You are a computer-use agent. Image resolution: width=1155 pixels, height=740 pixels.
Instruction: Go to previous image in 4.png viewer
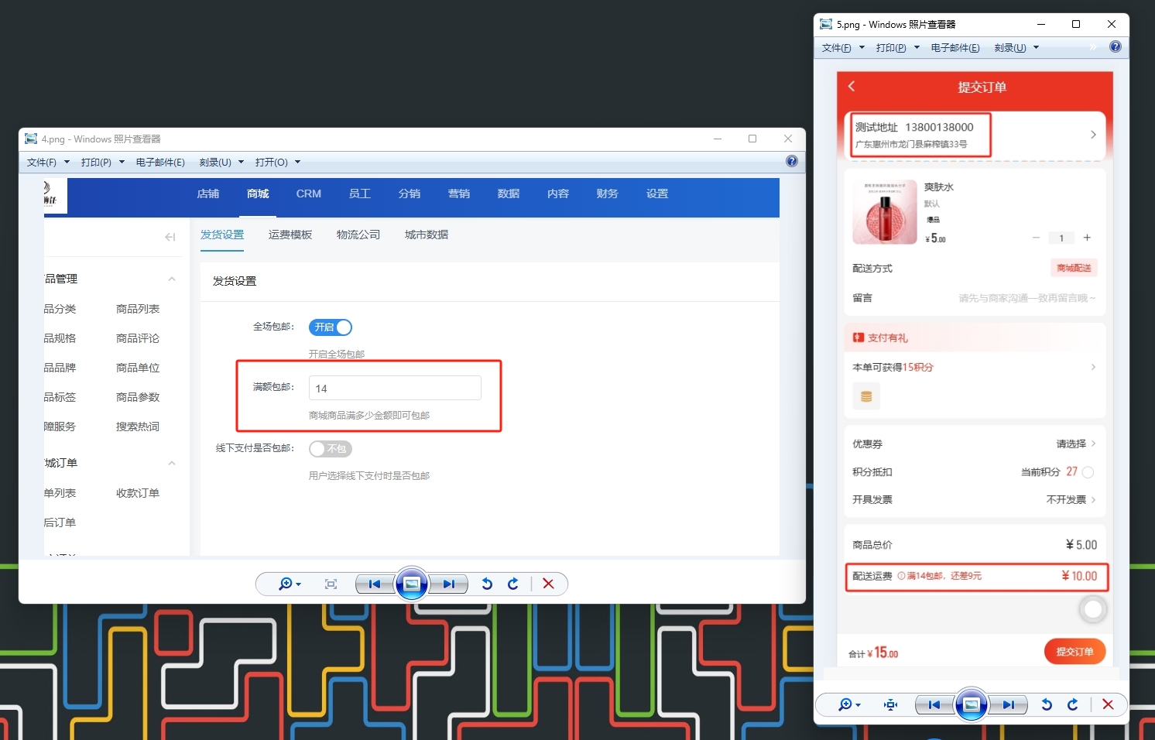[375, 584]
